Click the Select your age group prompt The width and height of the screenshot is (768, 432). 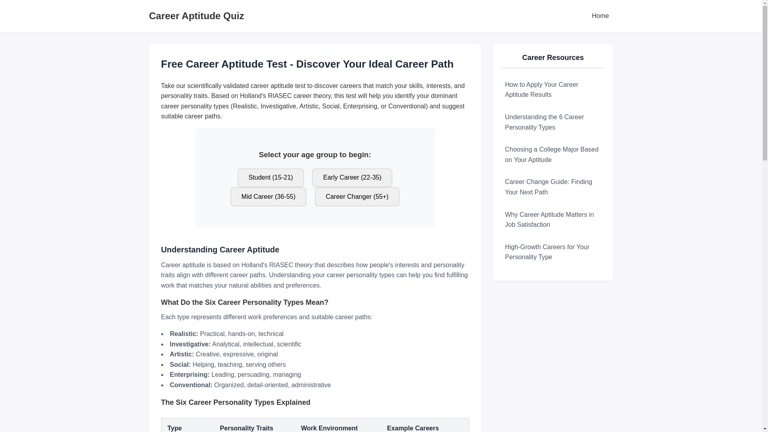pos(315,155)
